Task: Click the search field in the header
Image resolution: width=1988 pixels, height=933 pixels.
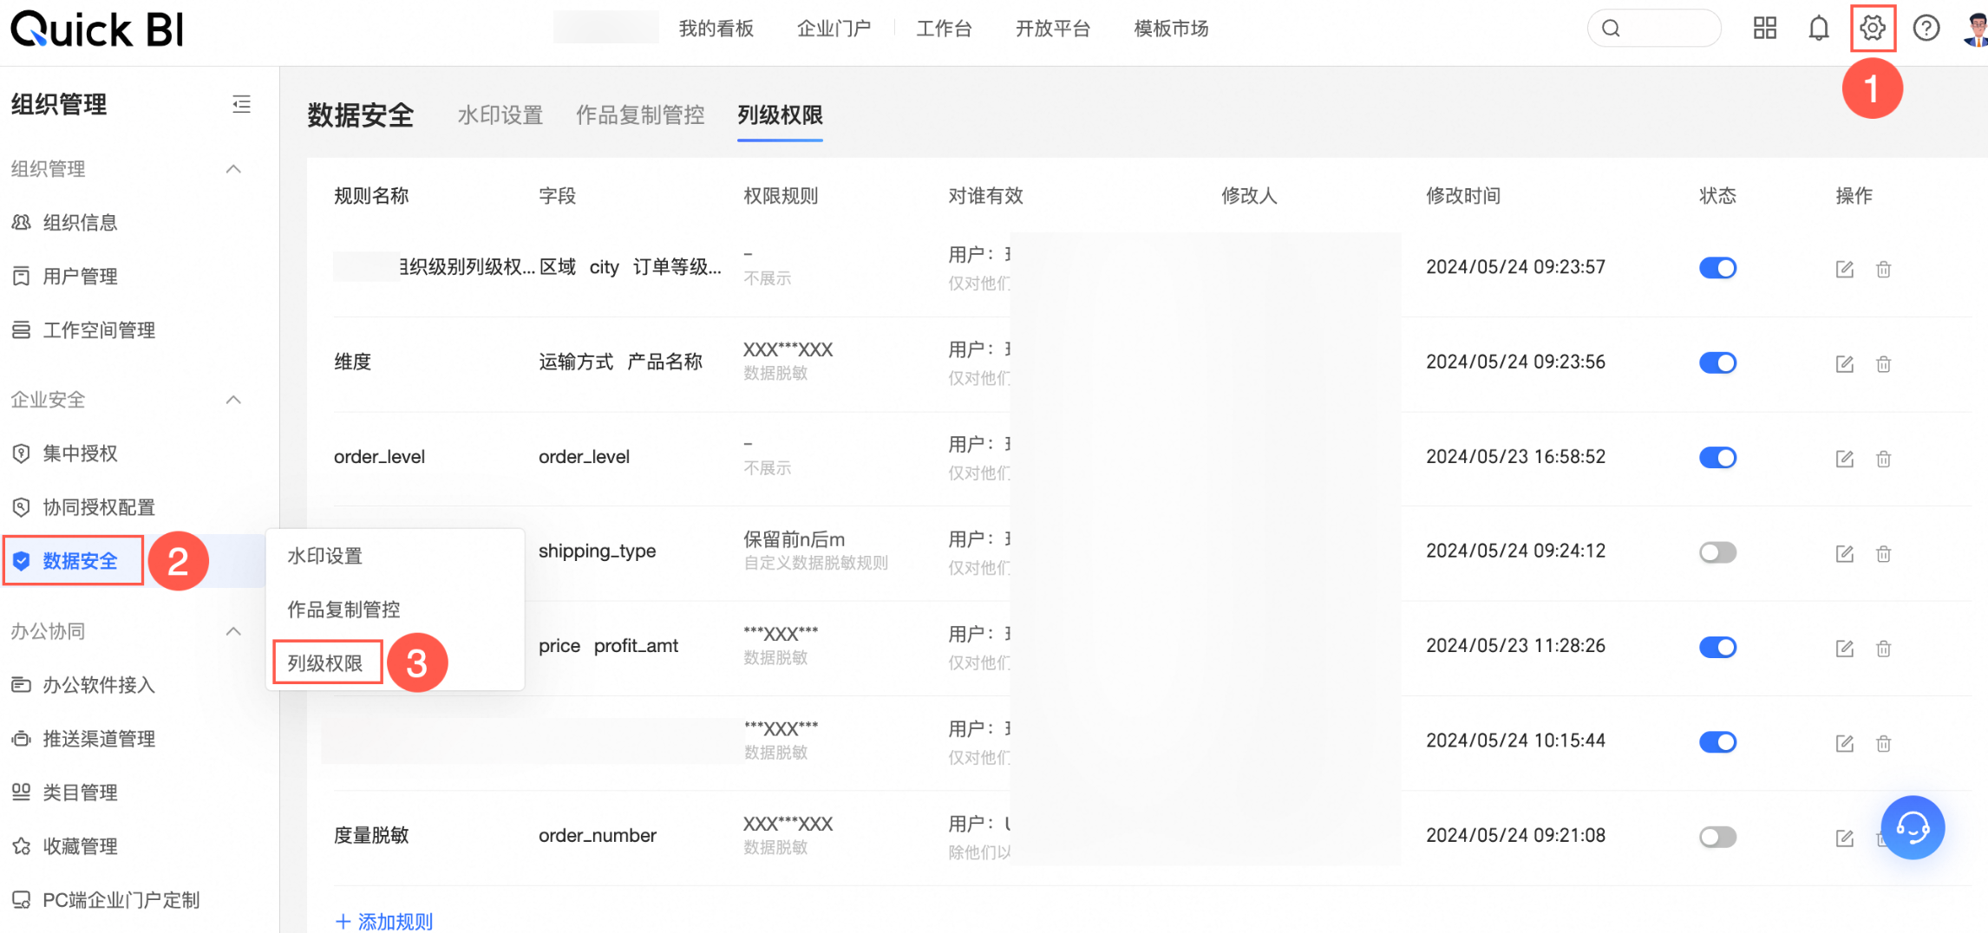Action: click(1654, 29)
